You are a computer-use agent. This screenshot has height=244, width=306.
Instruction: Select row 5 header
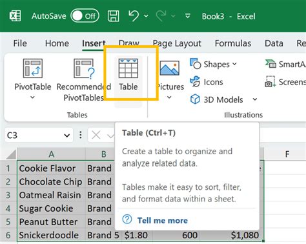pyautogui.click(x=8, y=221)
